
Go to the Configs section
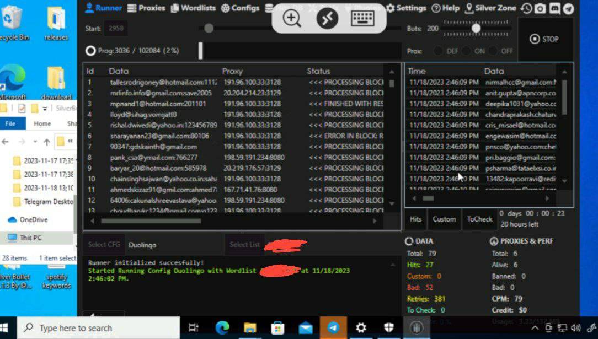click(241, 8)
